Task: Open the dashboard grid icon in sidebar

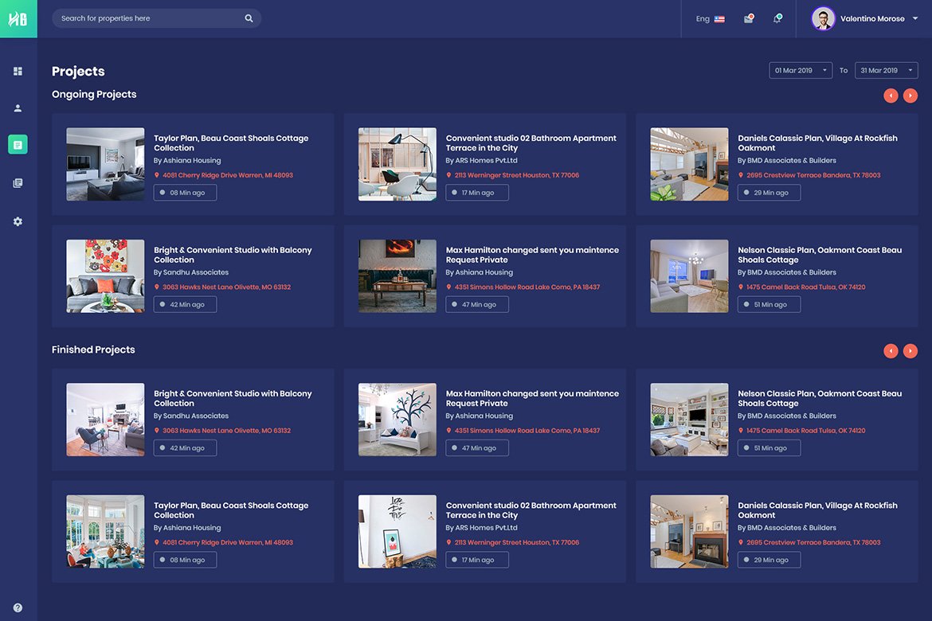Action: (x=18, y=72)
